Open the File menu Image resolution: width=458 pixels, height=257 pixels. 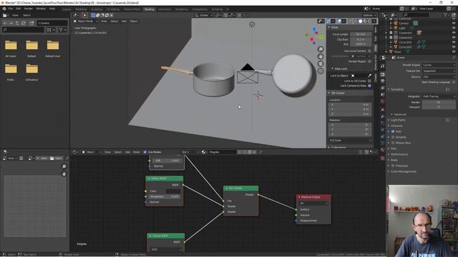pyautogui.click(x=11, y=9)
